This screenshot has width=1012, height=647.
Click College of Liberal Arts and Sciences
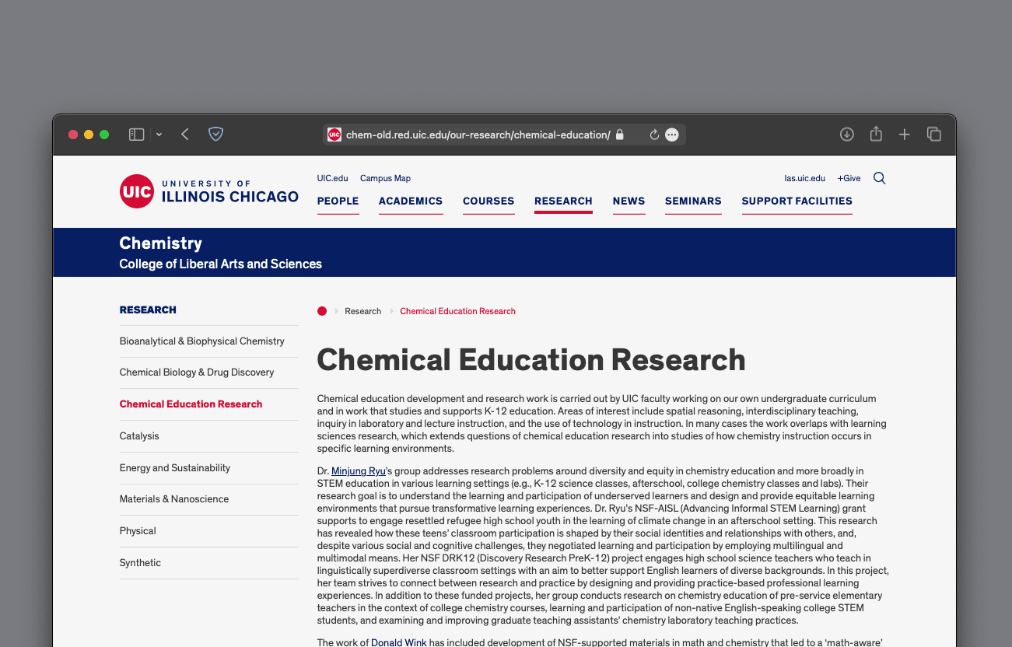221,264
